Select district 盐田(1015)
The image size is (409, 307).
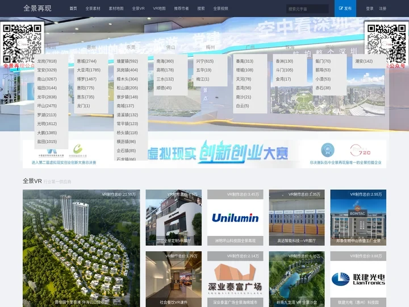tap(47, 142)
